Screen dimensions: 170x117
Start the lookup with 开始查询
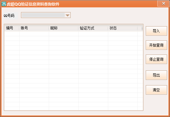[156, 45]
